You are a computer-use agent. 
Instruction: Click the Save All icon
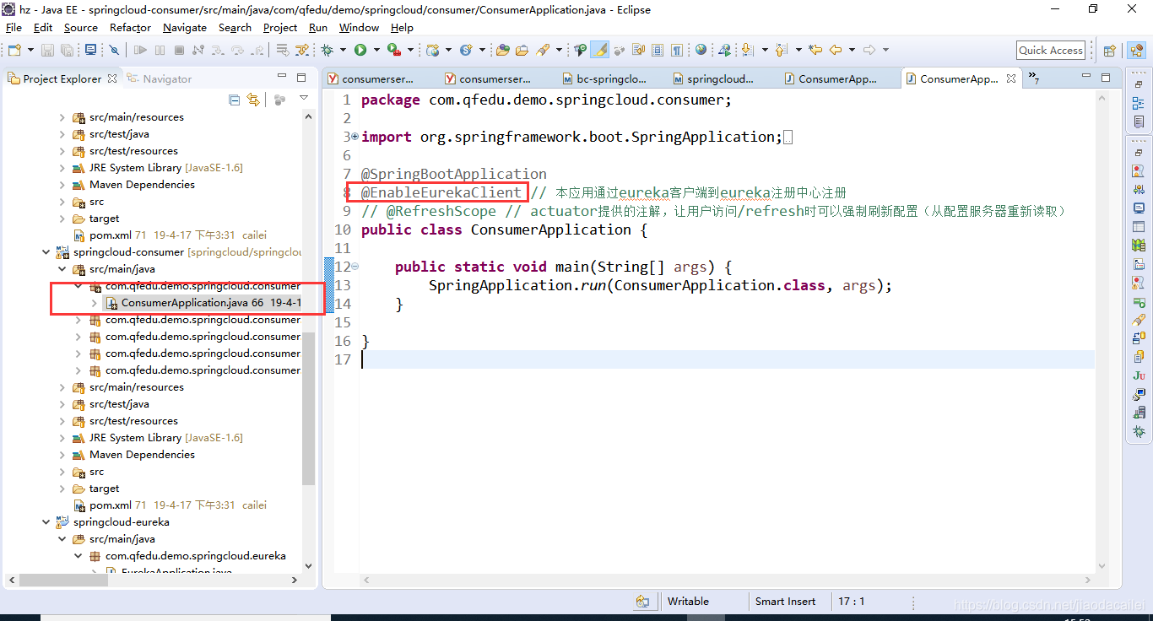pos(67,51)
